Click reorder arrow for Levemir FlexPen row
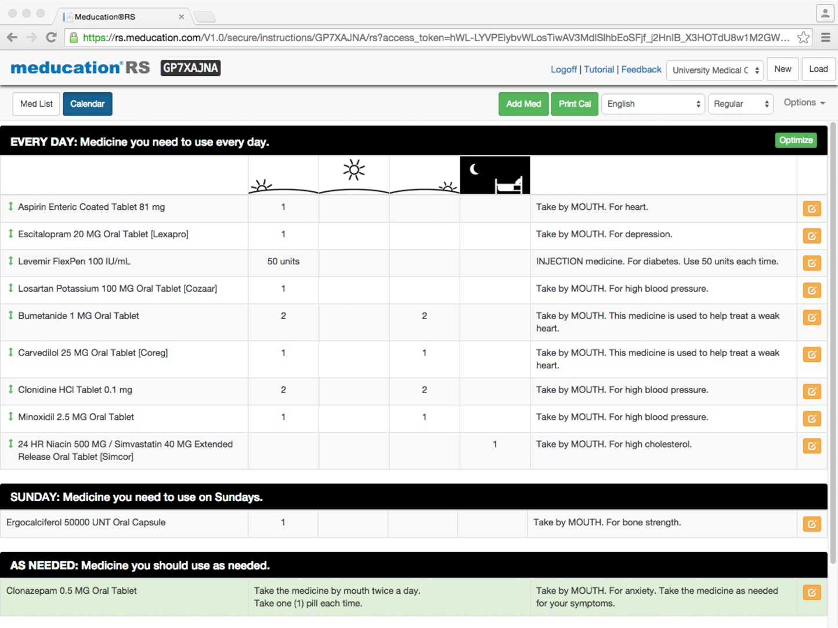The width and height of the screenshot is (838, 628). pos(10,261)
